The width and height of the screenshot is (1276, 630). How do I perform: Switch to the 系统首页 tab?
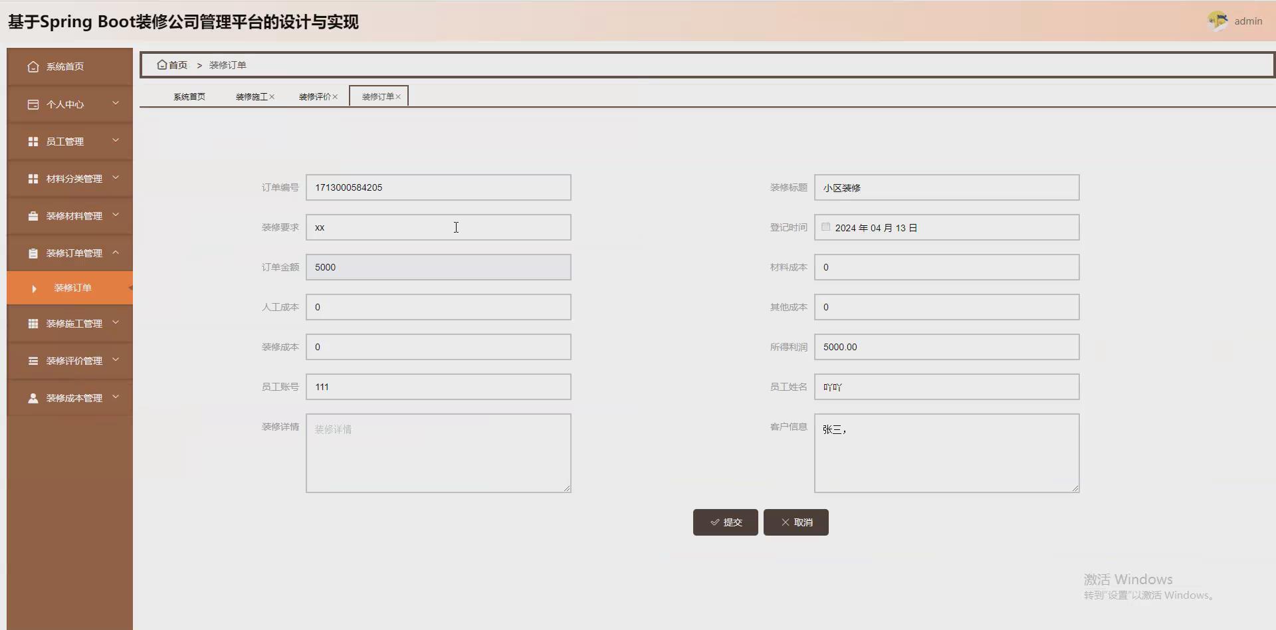coord(189,97)
